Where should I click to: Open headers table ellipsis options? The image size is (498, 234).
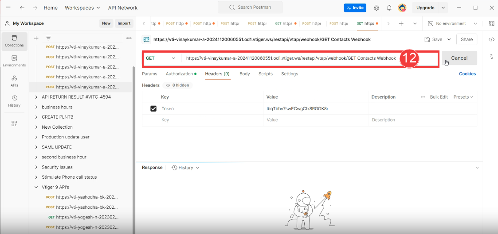(423, 97)
